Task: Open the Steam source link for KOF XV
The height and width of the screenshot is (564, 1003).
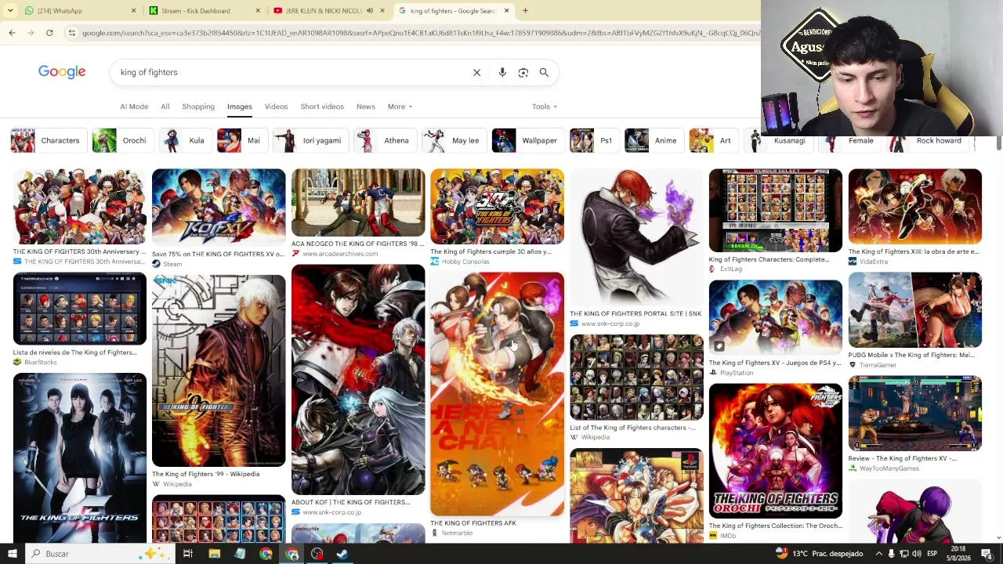Action: (x=172, y=264)
